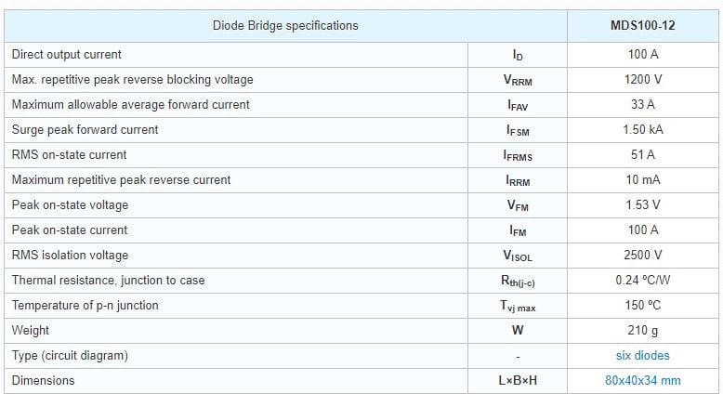
Task: Click the 0.24 ºC/W value cell
Action: (642, 281)
